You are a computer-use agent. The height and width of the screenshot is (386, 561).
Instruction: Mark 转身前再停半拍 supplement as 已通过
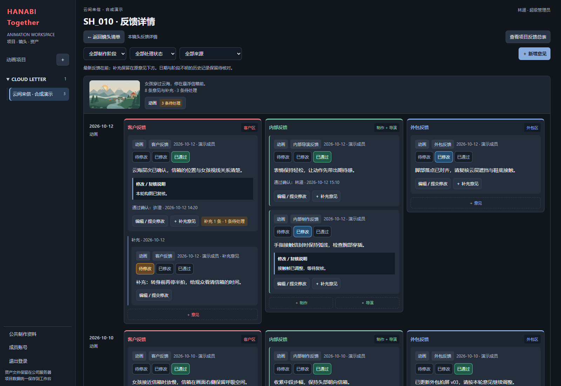[184, 269]
